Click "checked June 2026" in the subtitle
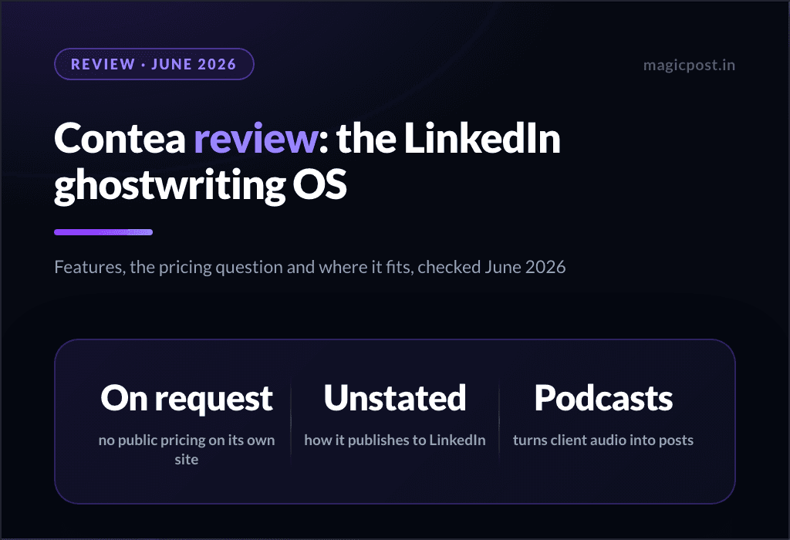This screenshot has height=540, width=790. [491, 267]
